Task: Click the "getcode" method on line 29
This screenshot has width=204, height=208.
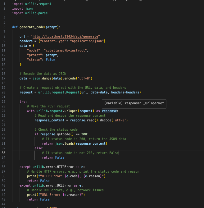Action: [64, 134]
